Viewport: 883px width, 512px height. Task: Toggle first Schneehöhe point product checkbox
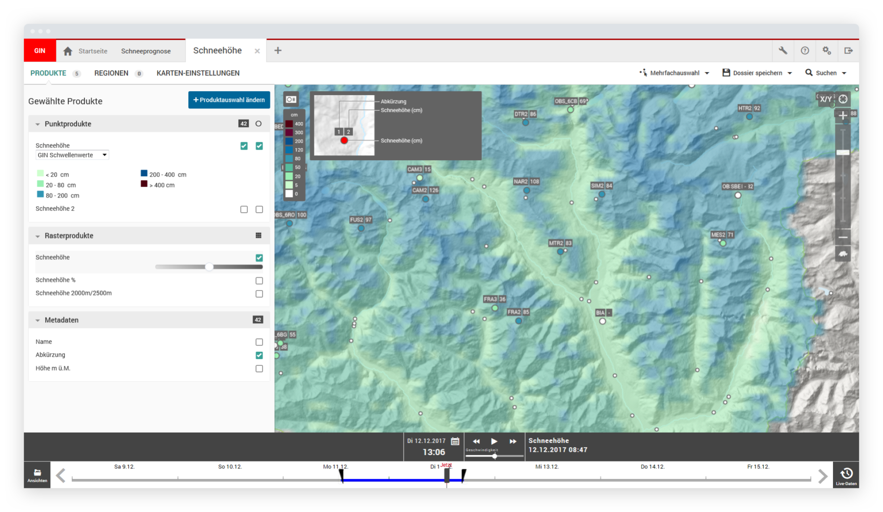(244, 146)
